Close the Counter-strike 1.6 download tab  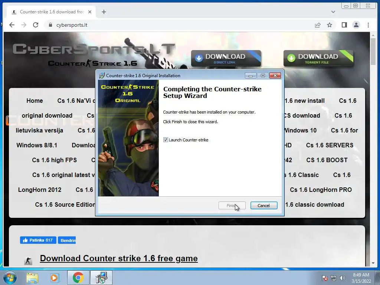[90, 12]
